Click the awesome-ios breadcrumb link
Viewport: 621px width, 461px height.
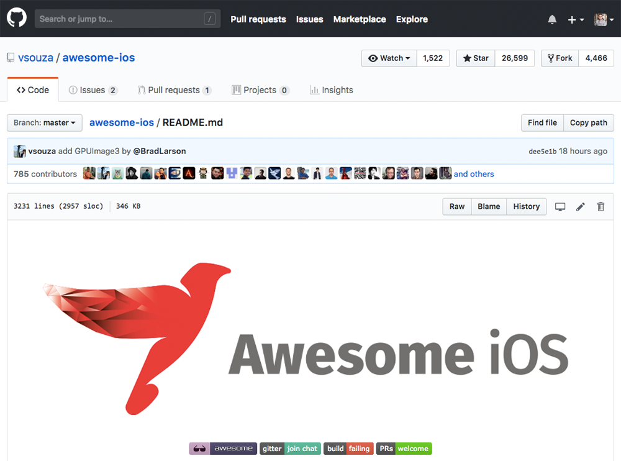(x=122, y=122)
